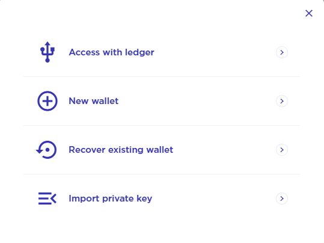Open the chevron next to Access with ledger
The image size is (324, 243).
[282, 52]
